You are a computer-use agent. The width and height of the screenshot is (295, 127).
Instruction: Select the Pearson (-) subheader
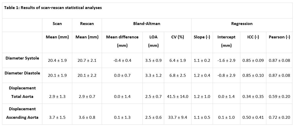280,37
